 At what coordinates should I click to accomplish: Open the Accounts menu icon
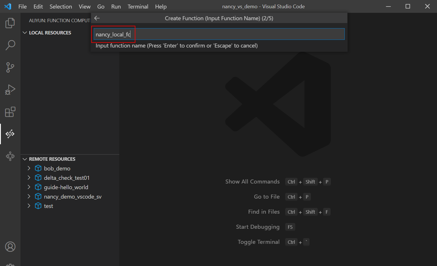coord(10,247)
